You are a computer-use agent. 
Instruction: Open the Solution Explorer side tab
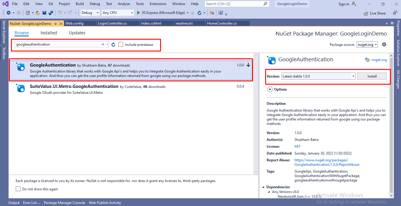(398, 52)
